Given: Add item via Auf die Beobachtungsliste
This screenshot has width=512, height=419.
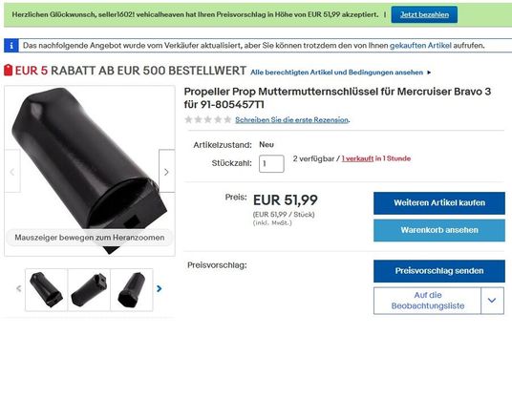Looking at the screenshot, I should 427,301.
